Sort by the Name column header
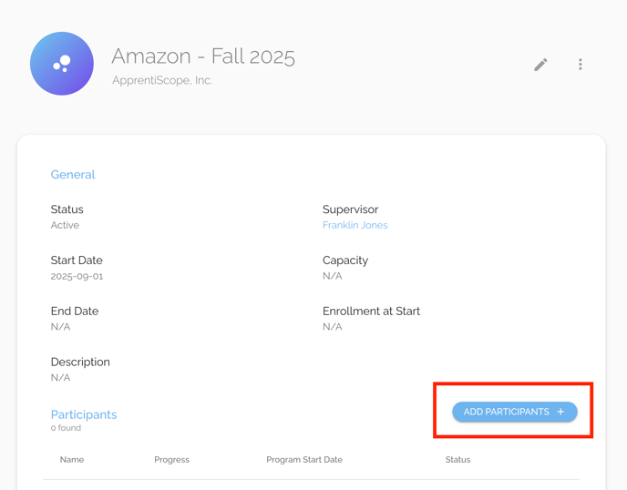 (72, 460)
